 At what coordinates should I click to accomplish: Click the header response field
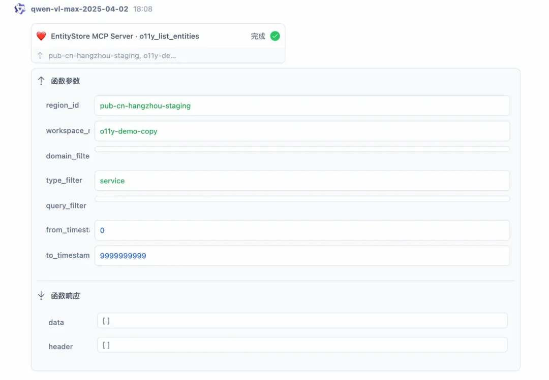pos(302,345)
